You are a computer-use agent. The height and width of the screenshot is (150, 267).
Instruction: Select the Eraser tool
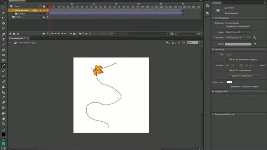3,102
